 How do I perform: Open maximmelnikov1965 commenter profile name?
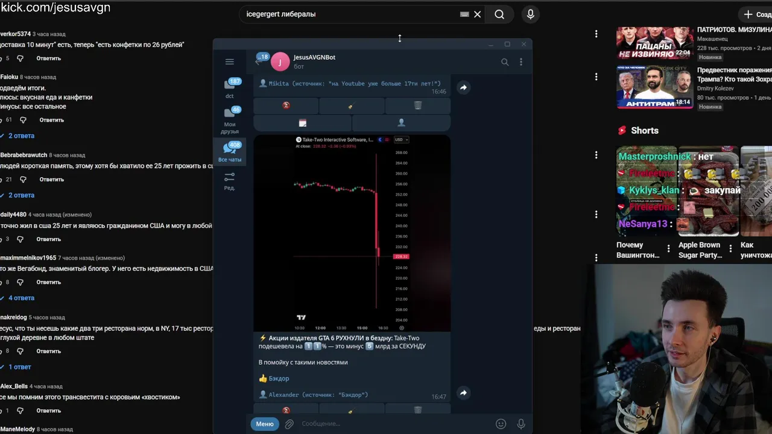click(x=28, y=258)
